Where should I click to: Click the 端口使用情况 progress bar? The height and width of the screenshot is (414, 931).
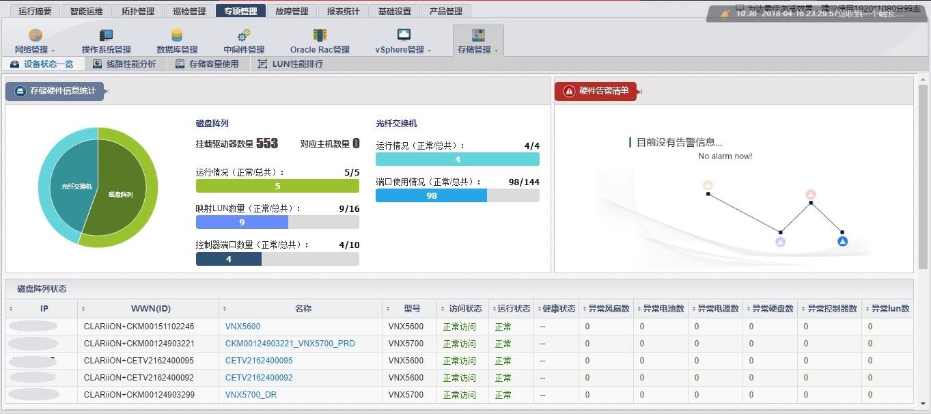coord(430,195)
